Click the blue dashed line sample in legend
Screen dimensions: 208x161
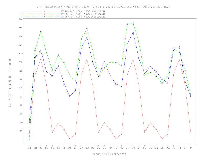pyautogui.click(x=41, y=17)
